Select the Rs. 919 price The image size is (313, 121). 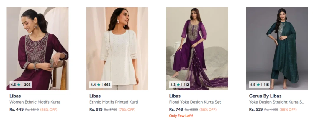click(x=96, y=109)
